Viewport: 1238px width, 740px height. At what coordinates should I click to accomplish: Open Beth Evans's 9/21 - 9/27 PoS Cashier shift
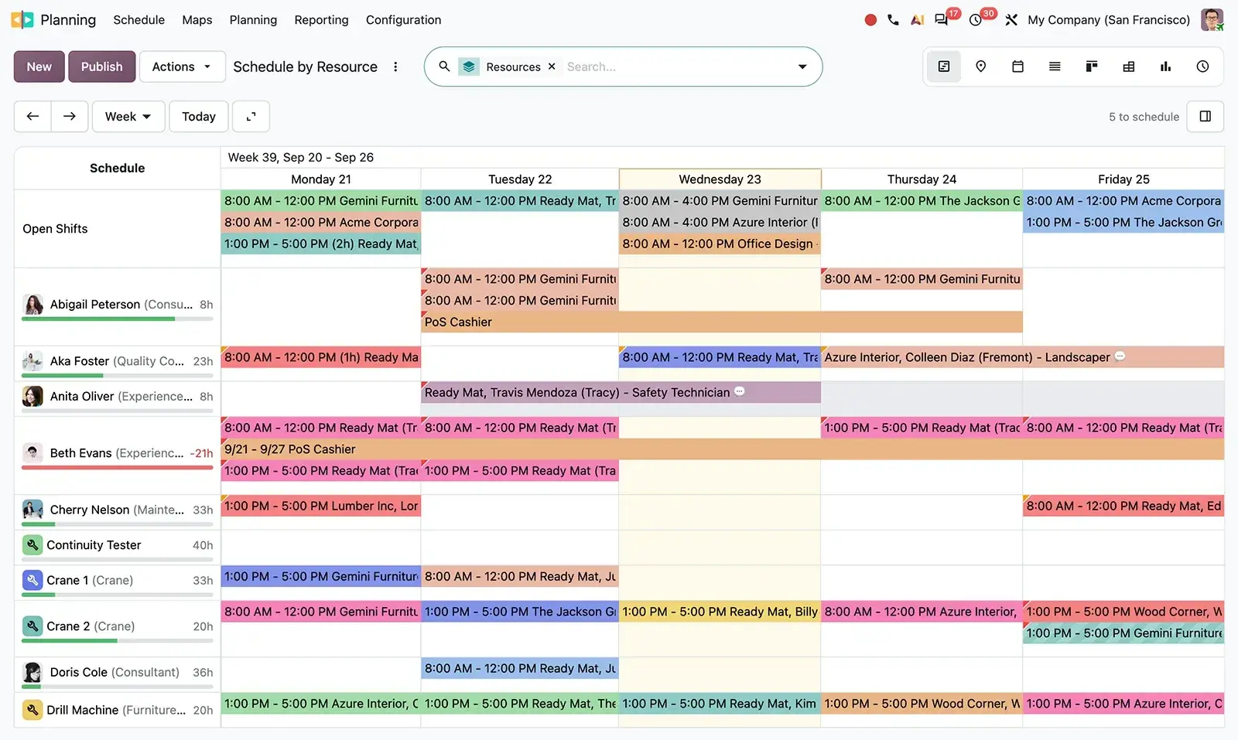(x=723, y=449)
